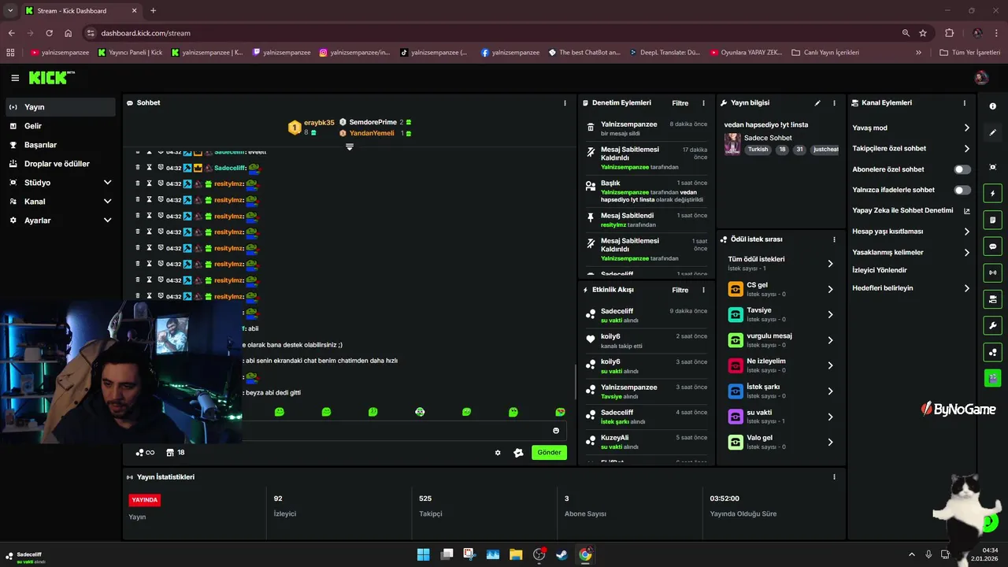The height and width of the screenshot is (567, 1008).
Task: Toggle Yalnızca ifadelerle sohbet switch
Action: click(962, 190)
